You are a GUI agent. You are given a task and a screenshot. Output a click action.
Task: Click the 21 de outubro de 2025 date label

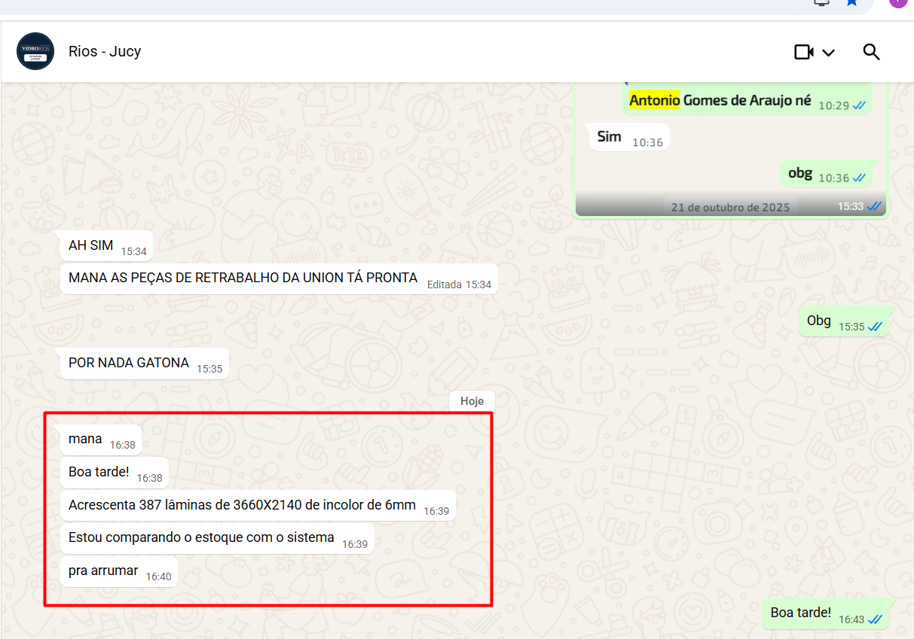click(x=730, y=207)
